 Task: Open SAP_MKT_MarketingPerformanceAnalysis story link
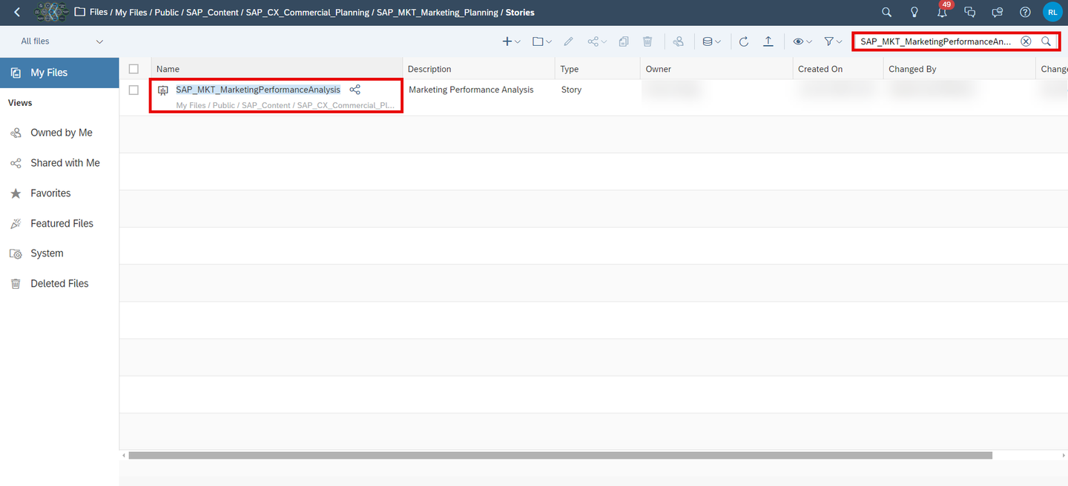(x=258, y=90)
